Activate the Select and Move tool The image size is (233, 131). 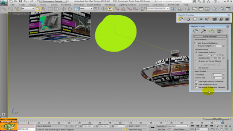64,9
